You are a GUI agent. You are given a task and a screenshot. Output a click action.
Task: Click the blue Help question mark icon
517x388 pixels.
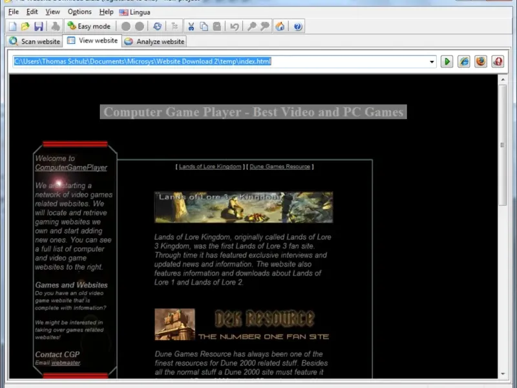pyautogui.click(x=297, y=27)
